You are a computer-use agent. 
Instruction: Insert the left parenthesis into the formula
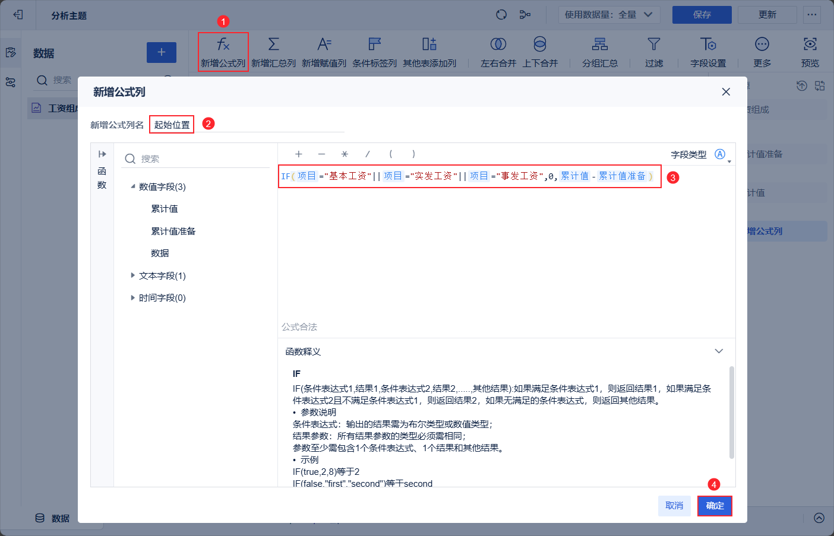(391, 154)
